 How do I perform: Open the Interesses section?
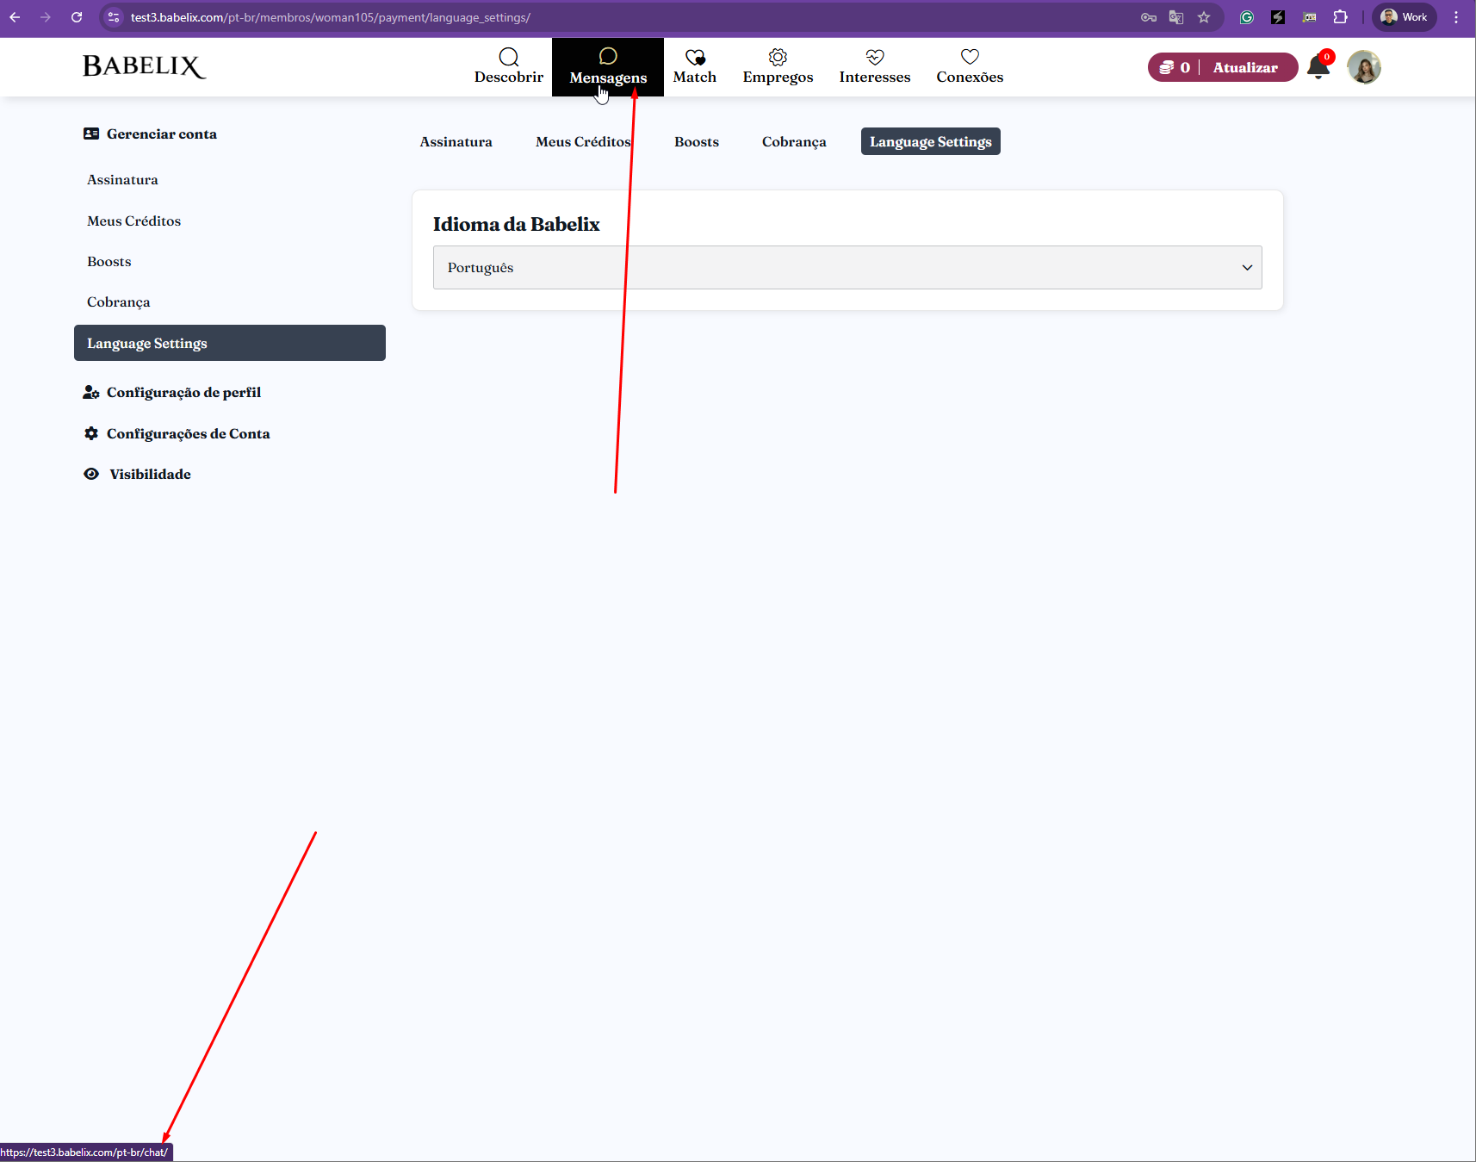(875, 67)
